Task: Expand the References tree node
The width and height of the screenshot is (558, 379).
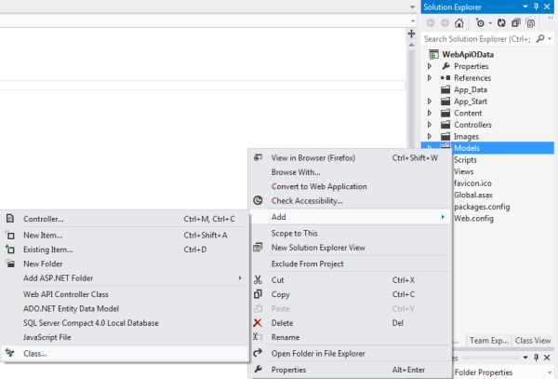Action: 430,78
